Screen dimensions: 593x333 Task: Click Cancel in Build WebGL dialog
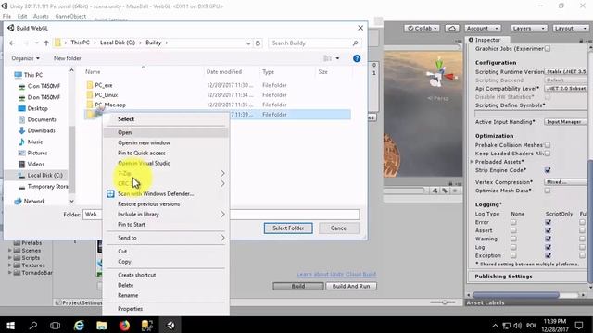(x=339, y=228)
